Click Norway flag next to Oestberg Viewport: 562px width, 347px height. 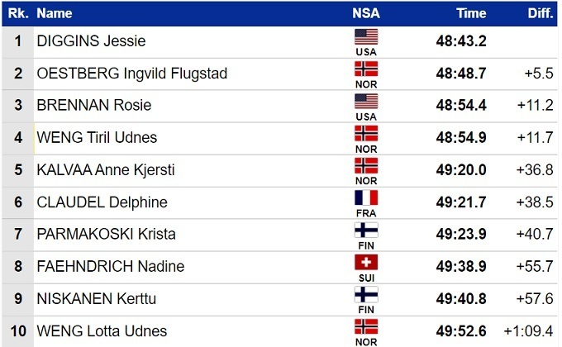pos(365,69)
